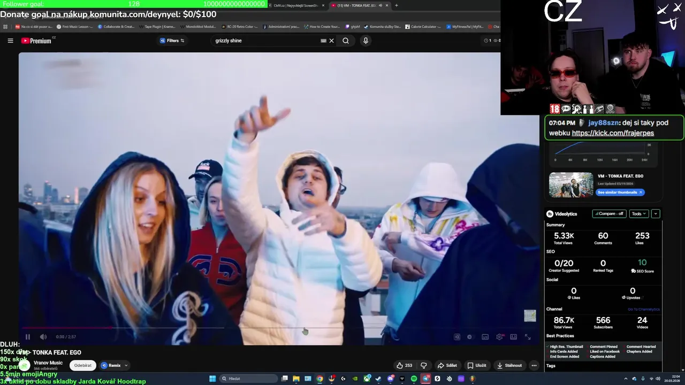Follow 'Go To Channelytics' link

tap(644, 310)
